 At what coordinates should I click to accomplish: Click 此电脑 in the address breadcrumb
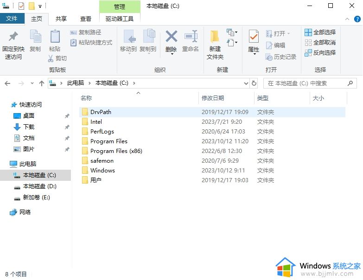(x=76, y=83)
